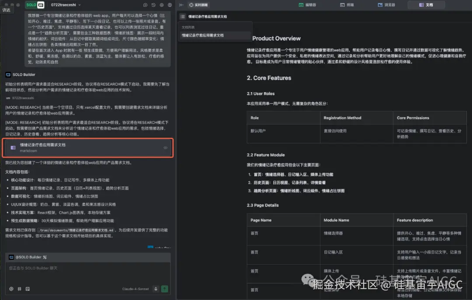Toggle the eye visibility icon on the requirement document card
Image resolution: width=472 pixels, height=300 pixels.
point(165,148)
